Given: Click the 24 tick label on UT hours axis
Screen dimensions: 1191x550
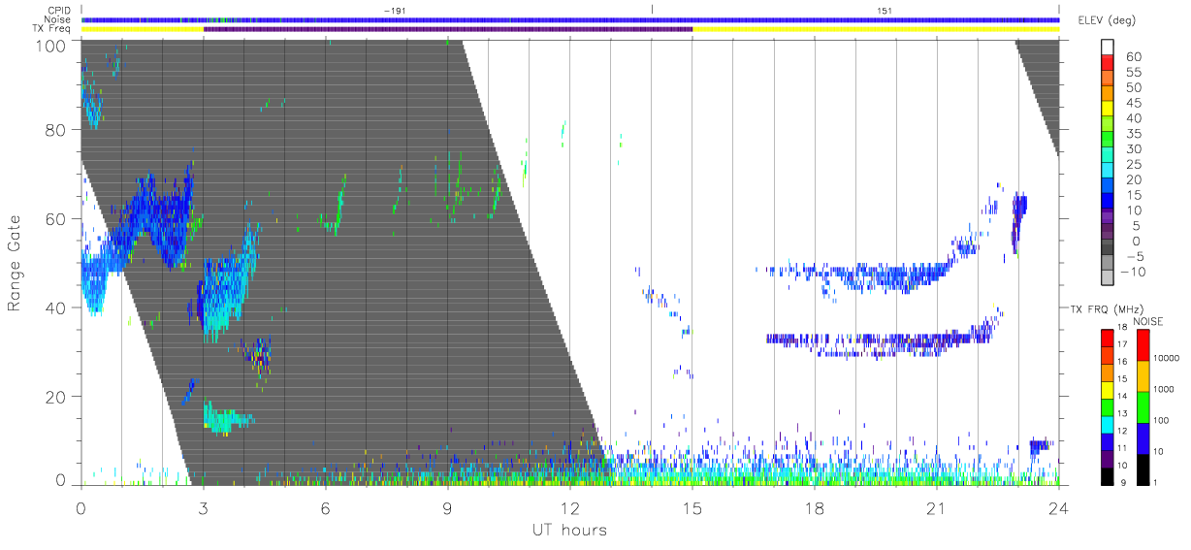Looking at the screenshot, I should 1058,507.
